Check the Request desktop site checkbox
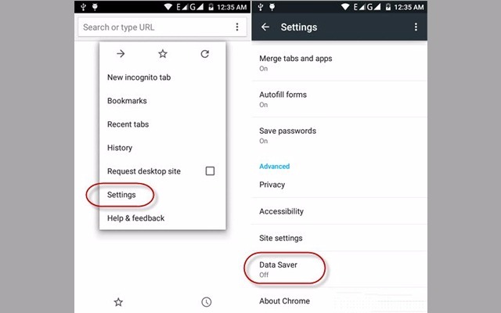 pyautogui.click(x=210, y=171)
